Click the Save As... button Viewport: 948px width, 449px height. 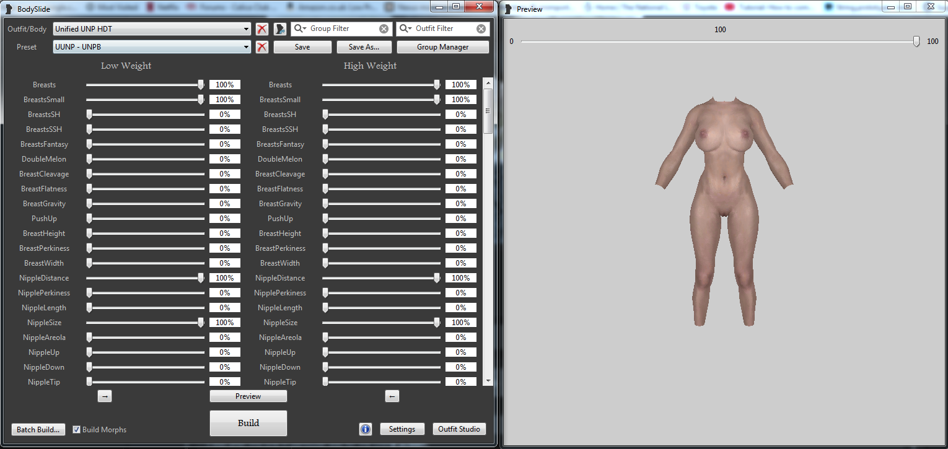364,47
